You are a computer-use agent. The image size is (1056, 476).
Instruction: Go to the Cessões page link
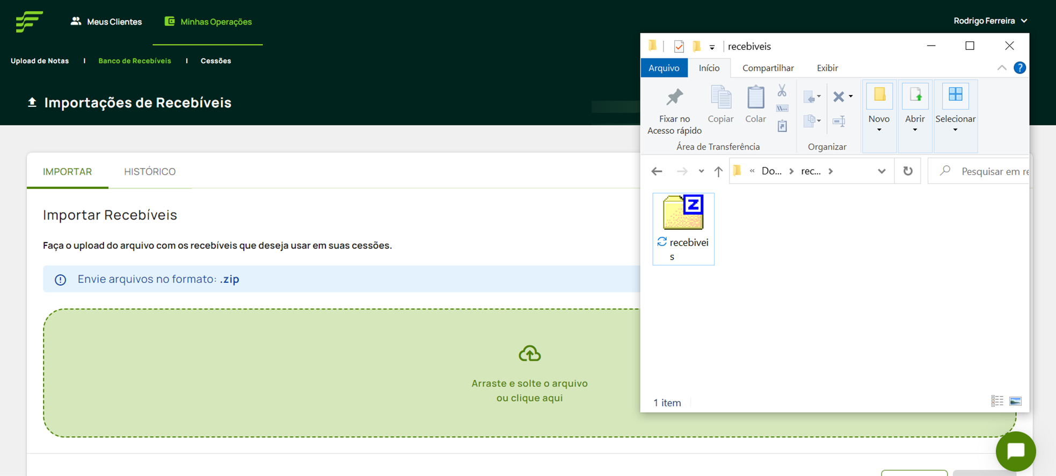tap(216, 61)
